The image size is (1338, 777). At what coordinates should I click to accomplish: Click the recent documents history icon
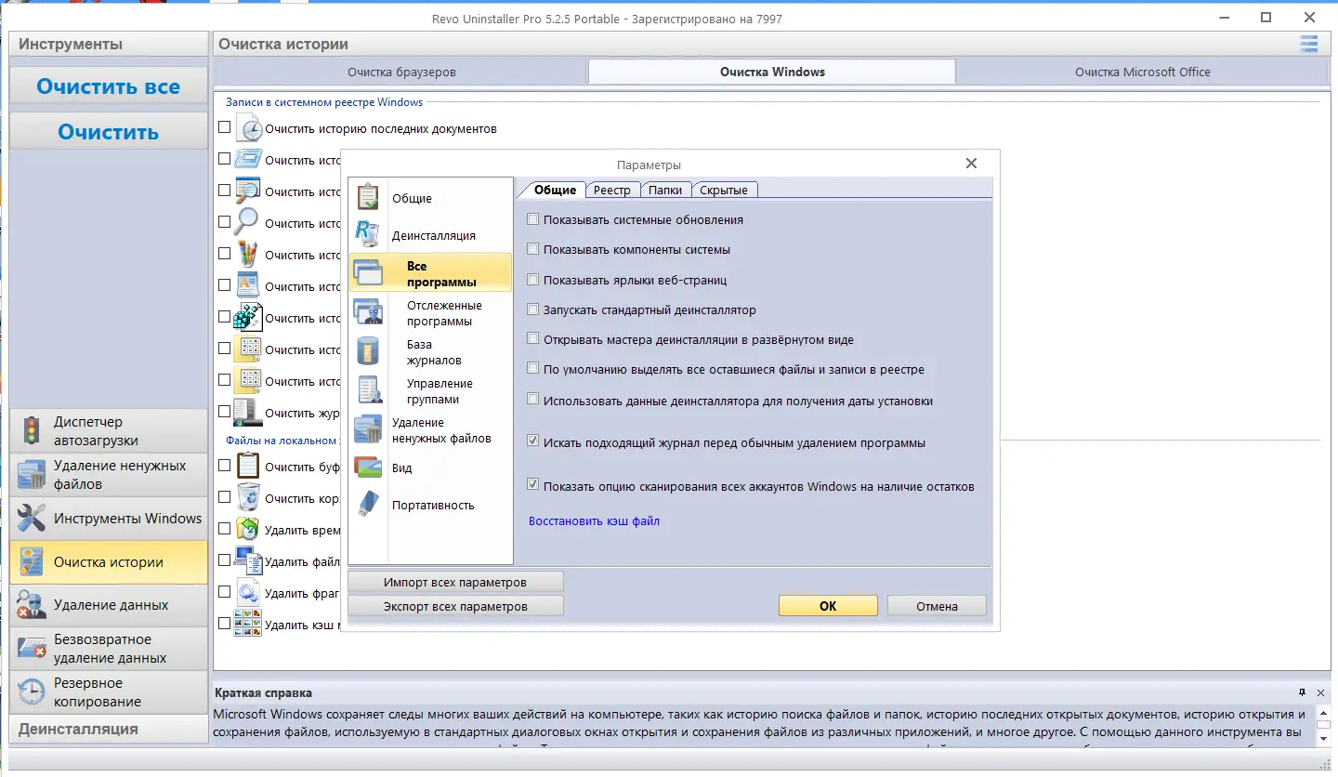click(249, 127)
